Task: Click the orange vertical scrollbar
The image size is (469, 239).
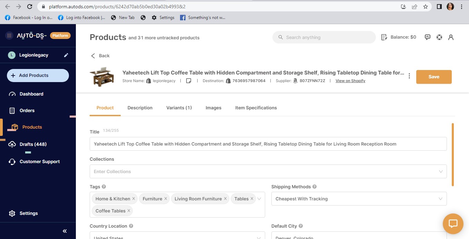Action: 452,155
